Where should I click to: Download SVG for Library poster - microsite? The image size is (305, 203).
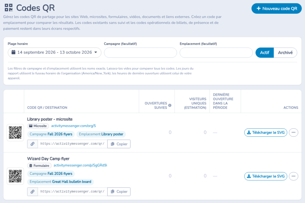266,133
